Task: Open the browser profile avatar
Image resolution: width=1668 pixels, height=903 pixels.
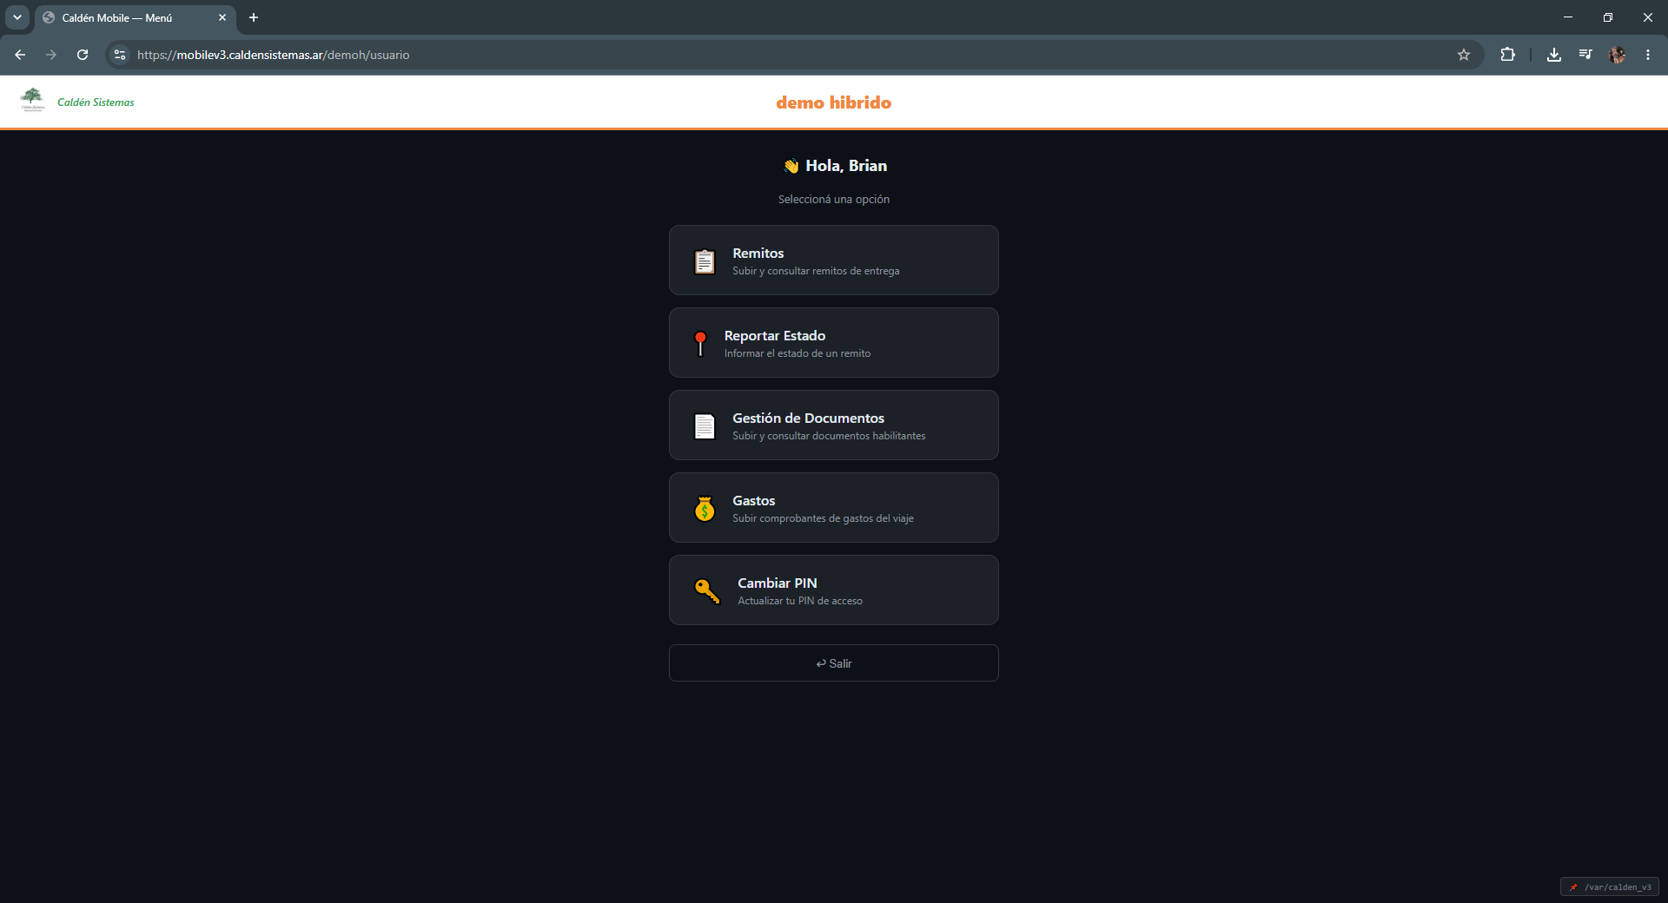Action: point(1617,55)
